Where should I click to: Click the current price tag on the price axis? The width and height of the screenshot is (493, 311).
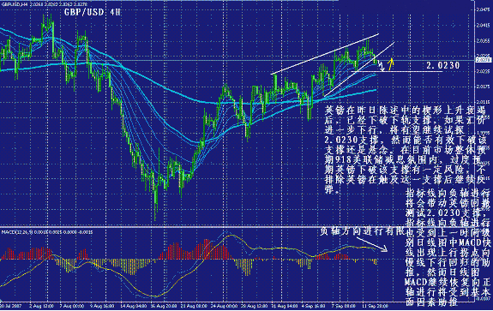click(483, 60)
